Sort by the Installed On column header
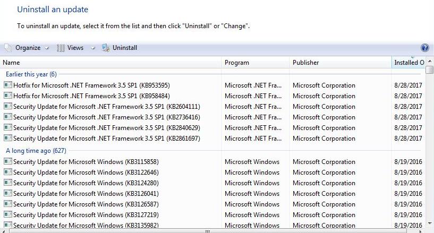This screenshot has height=233, width=434. pos(409,63)
